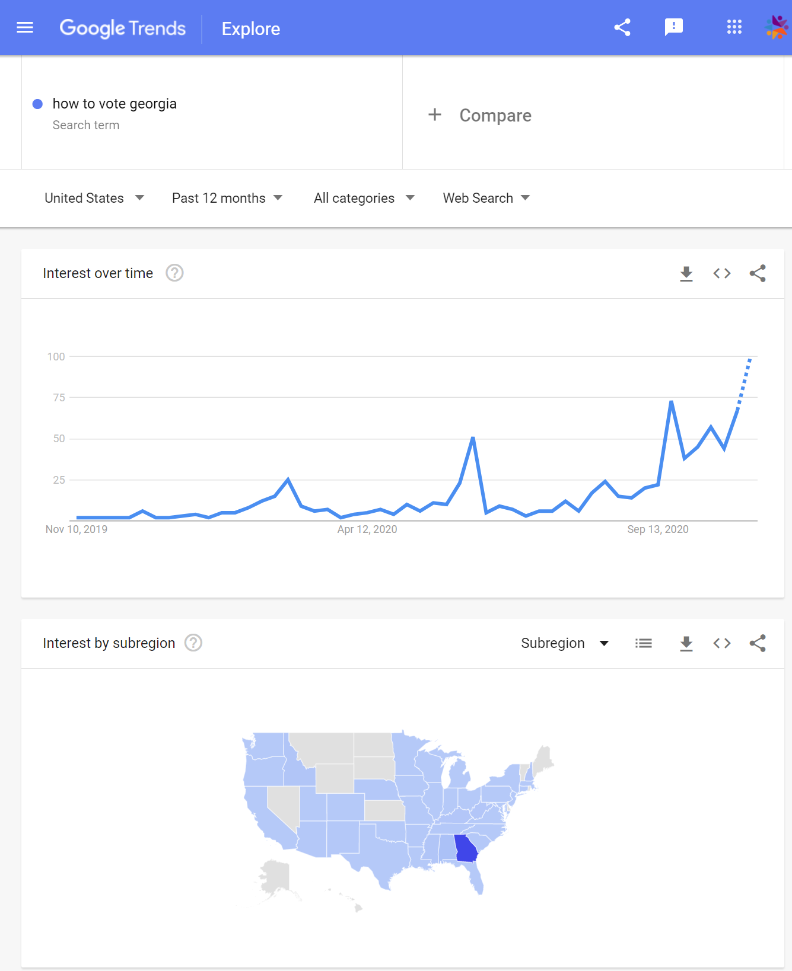Viewport: 792px width, 971px height.
Task: Show help for Interest over time
Action: point(174,273)
